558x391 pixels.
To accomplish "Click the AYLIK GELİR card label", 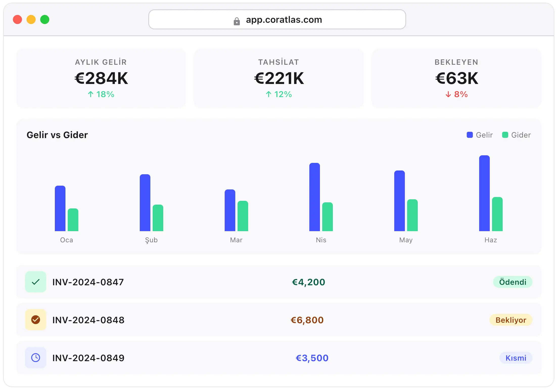I will click(x=101, y=62).
